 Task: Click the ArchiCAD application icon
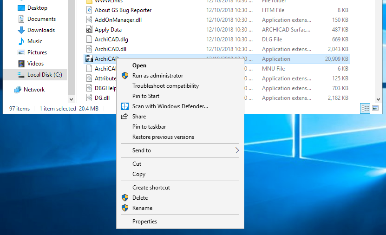89,59
